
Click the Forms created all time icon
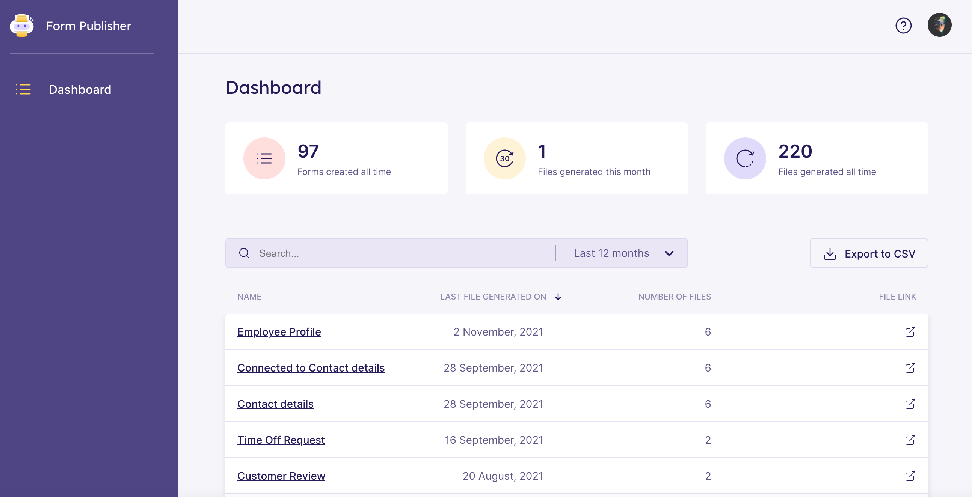coord(264,158)
